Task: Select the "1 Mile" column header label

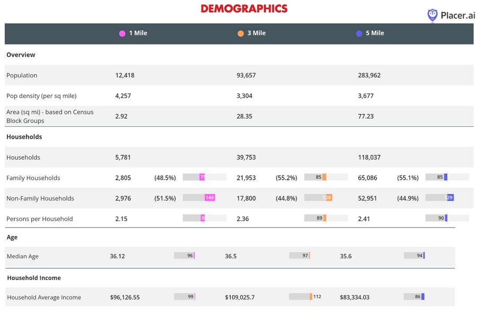Action: pyautogui.click(x=138, y=33)
